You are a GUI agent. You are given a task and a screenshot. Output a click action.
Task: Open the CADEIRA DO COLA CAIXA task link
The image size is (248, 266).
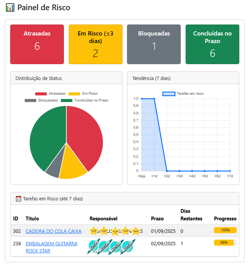click(53, 231)
